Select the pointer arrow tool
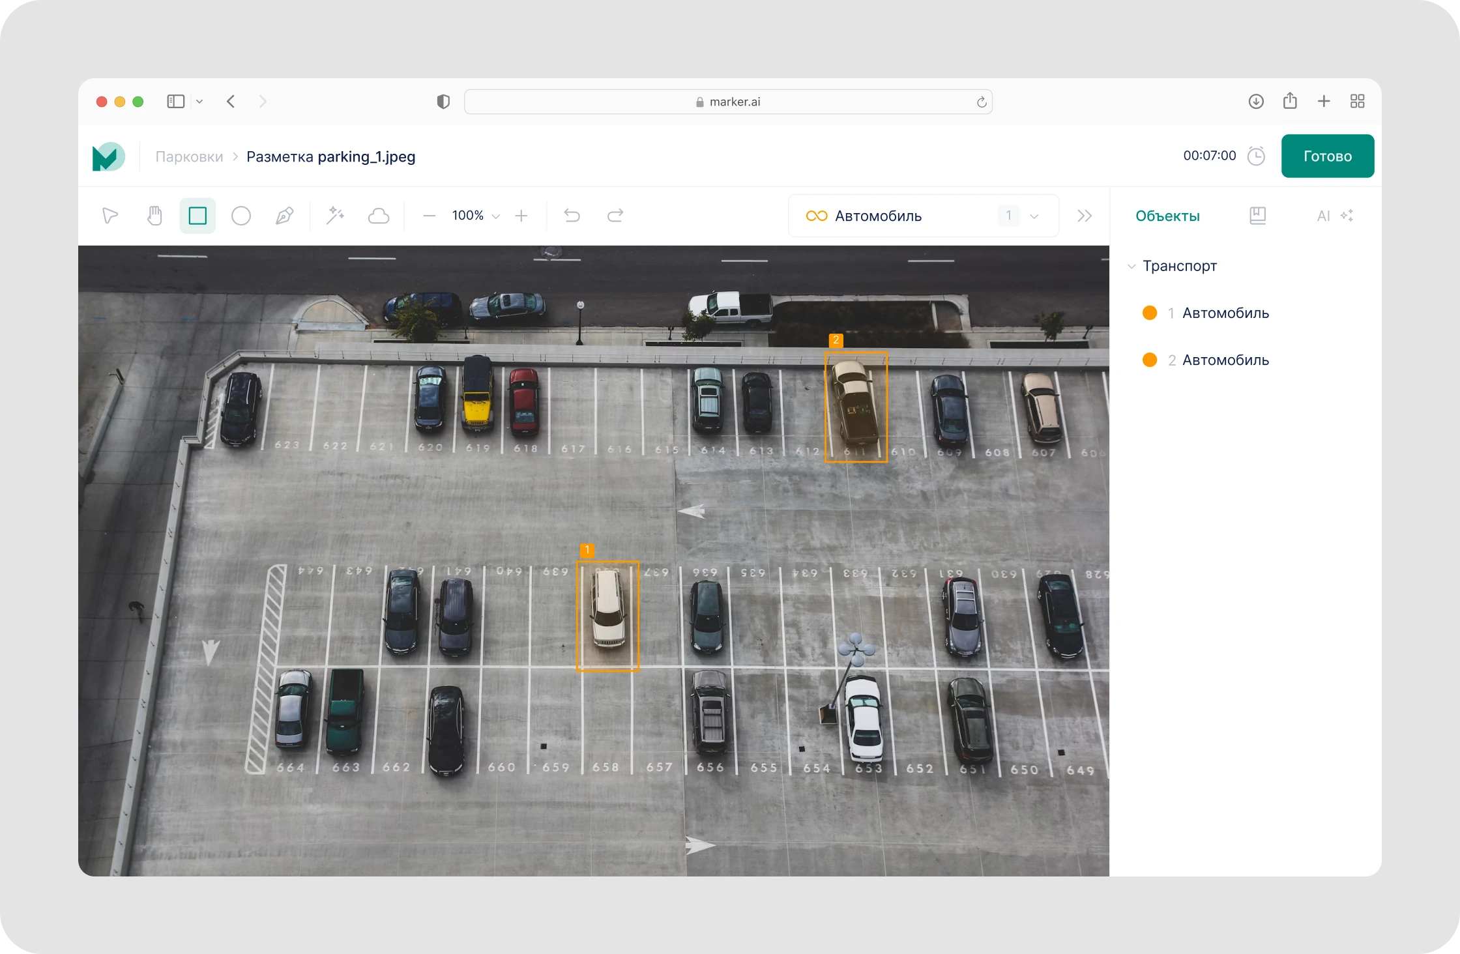 click(x=110, y=216)
